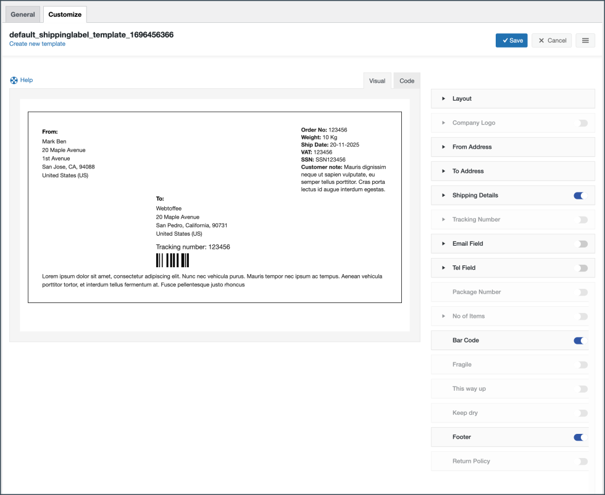
Task: Open the Tracking Number section arrow
Action: [443, 220]
